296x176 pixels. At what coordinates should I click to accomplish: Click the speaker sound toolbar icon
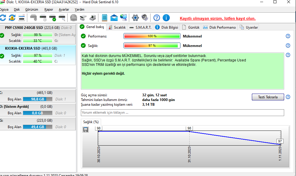(145, 18)
